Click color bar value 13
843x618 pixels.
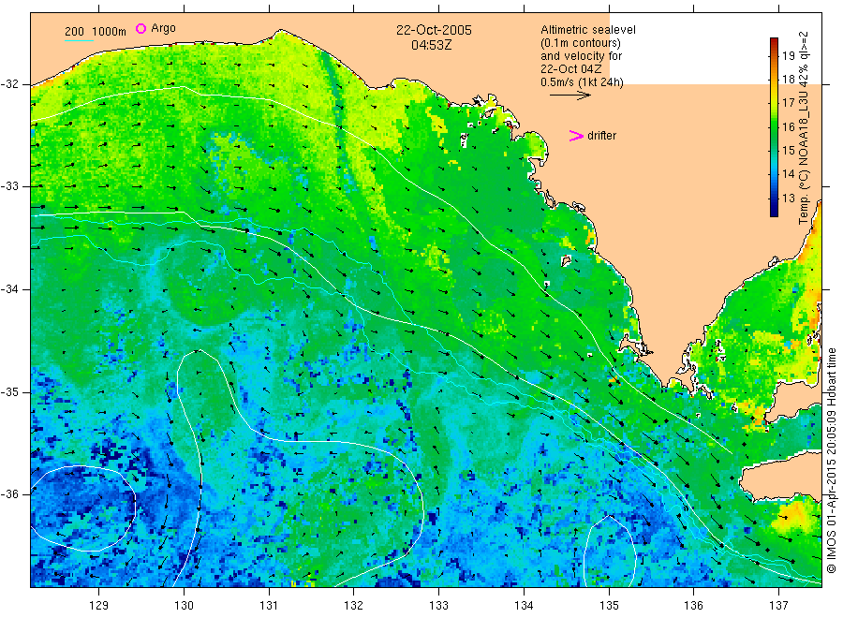pyautogui.click(x=788, y=198)
